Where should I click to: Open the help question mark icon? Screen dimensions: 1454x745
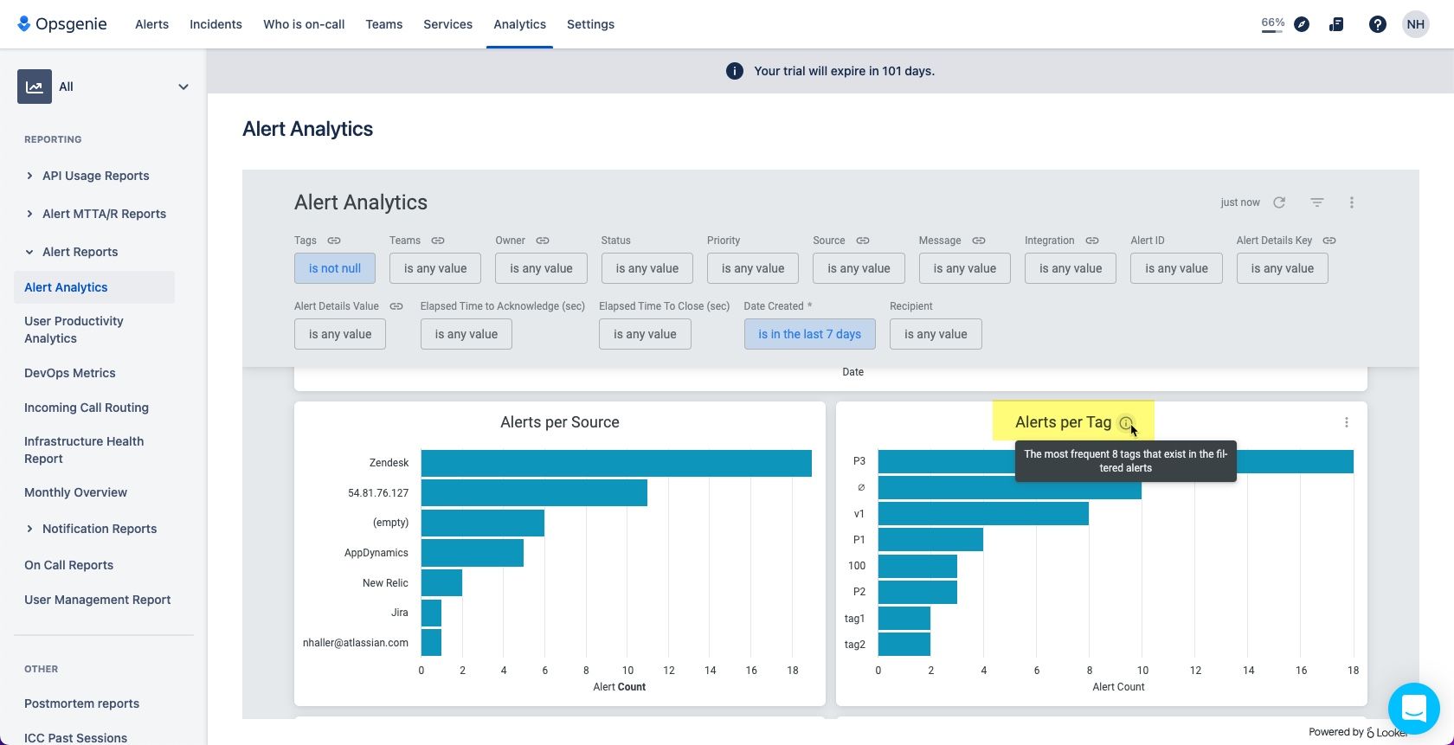point(1377,24)
